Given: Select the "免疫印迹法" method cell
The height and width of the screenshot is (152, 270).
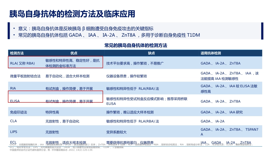Looking at the screenshot, I should [x=18, y=112].
